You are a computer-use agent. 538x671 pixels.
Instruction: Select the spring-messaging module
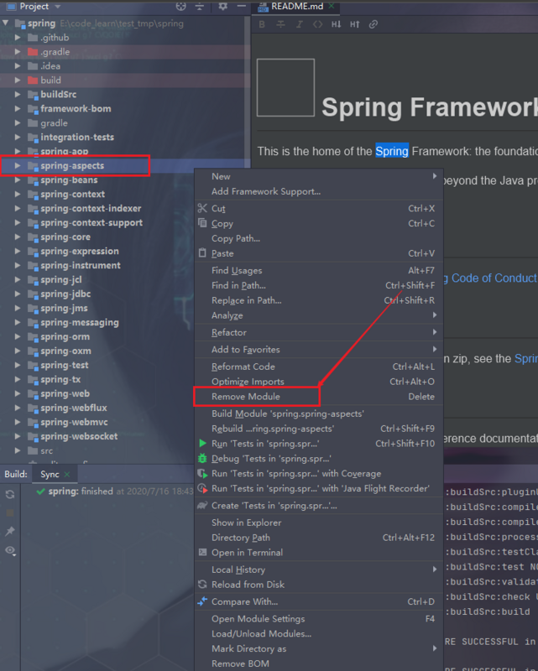coord(80,323)
